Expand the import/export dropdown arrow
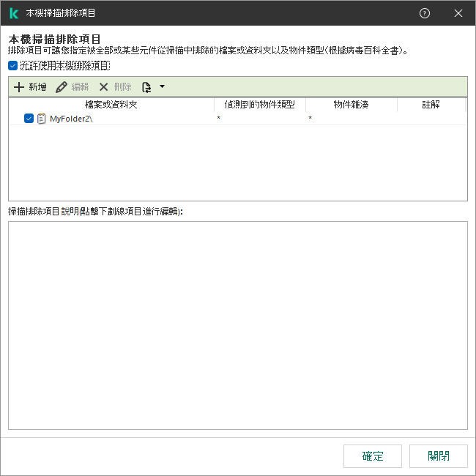 click(163, 87)
